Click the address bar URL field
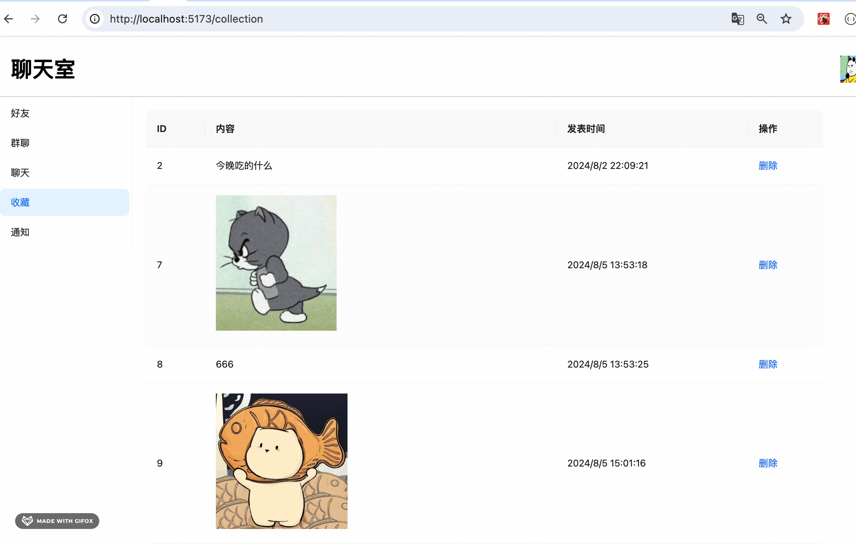 (376, 19)
